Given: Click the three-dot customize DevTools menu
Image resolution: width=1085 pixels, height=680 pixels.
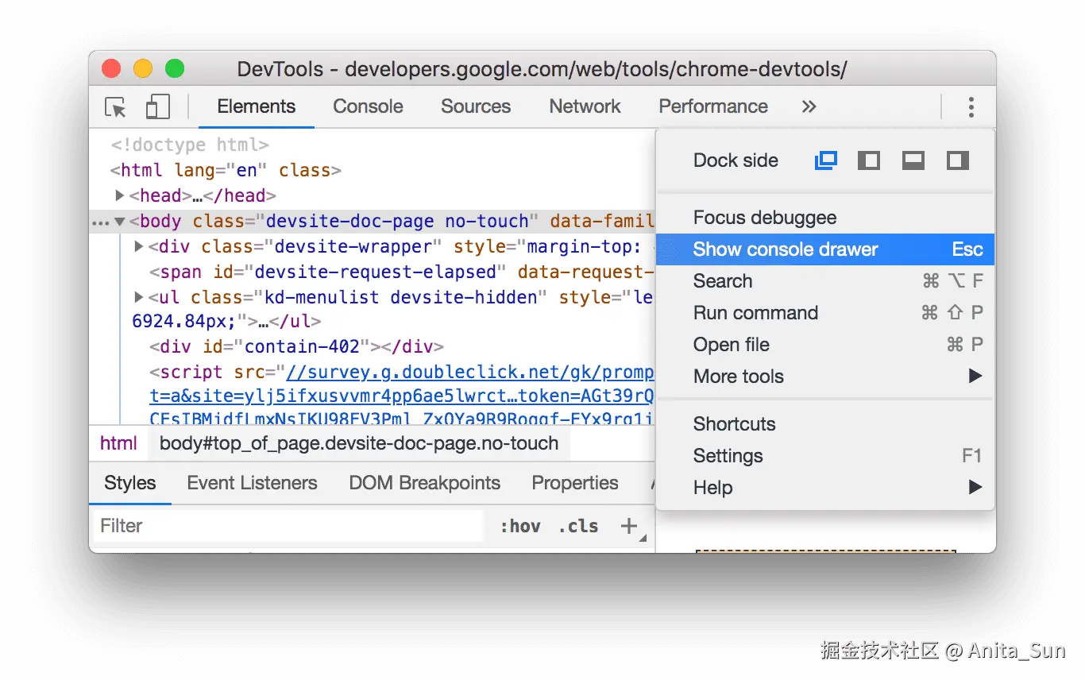Looking at the screenshot, I should (971, 107).
